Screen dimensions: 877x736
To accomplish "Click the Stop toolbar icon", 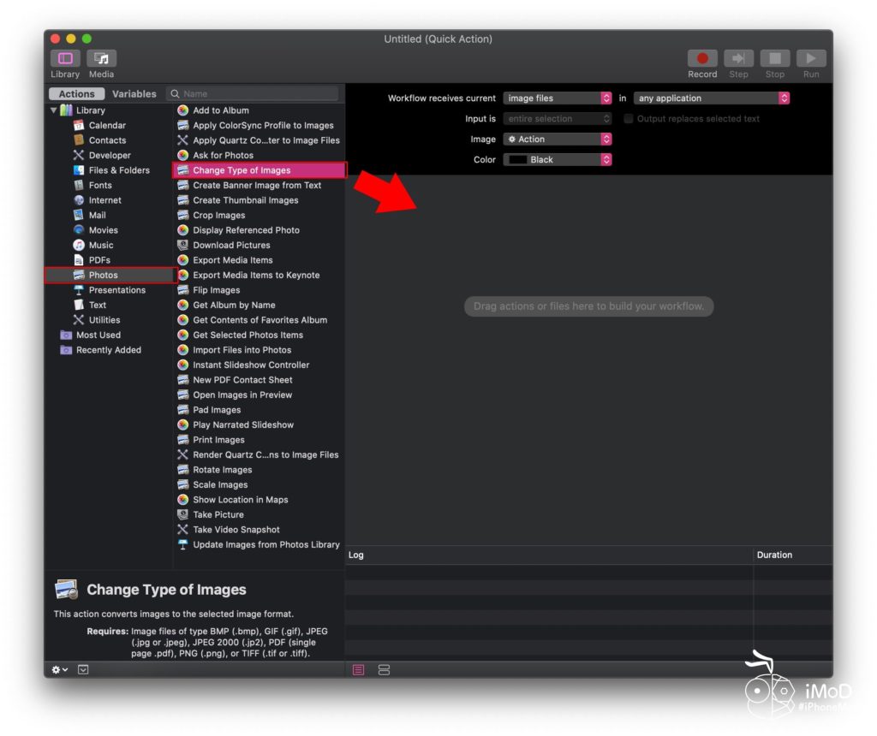I will tap(774, 59).
